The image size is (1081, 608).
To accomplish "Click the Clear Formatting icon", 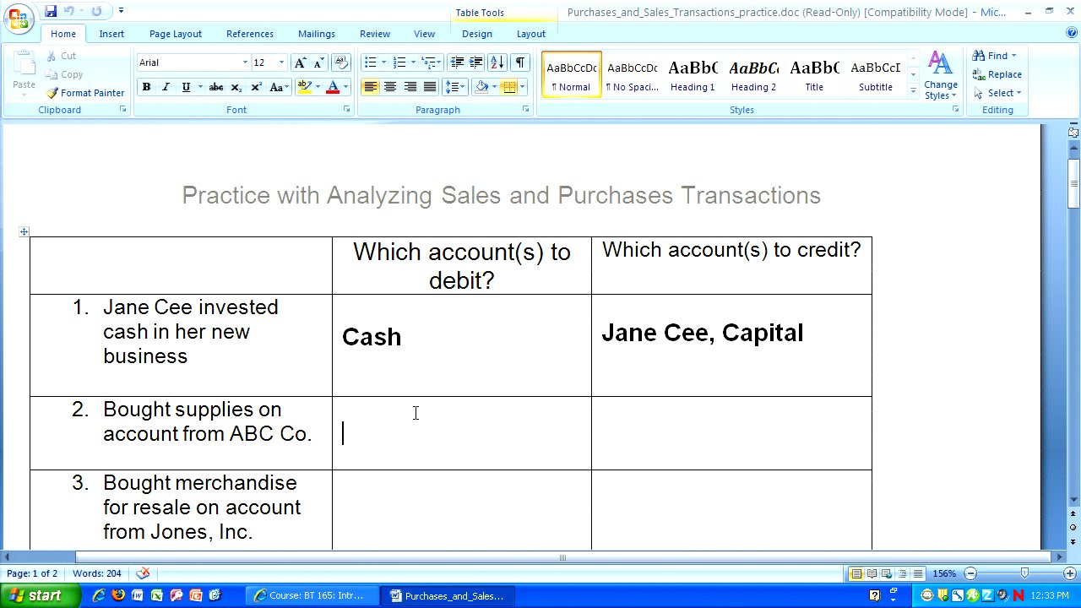I will pos(341,62).
